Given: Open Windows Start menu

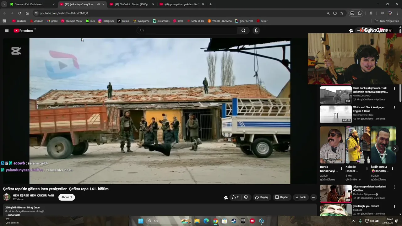Looking at the screenshot, I should pos(141,221).
